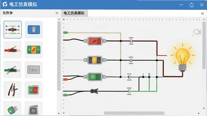This screenshot has height=116, width=207.
Task: Click the canvas scroll-left arrow
Action: tap(64, 113)
